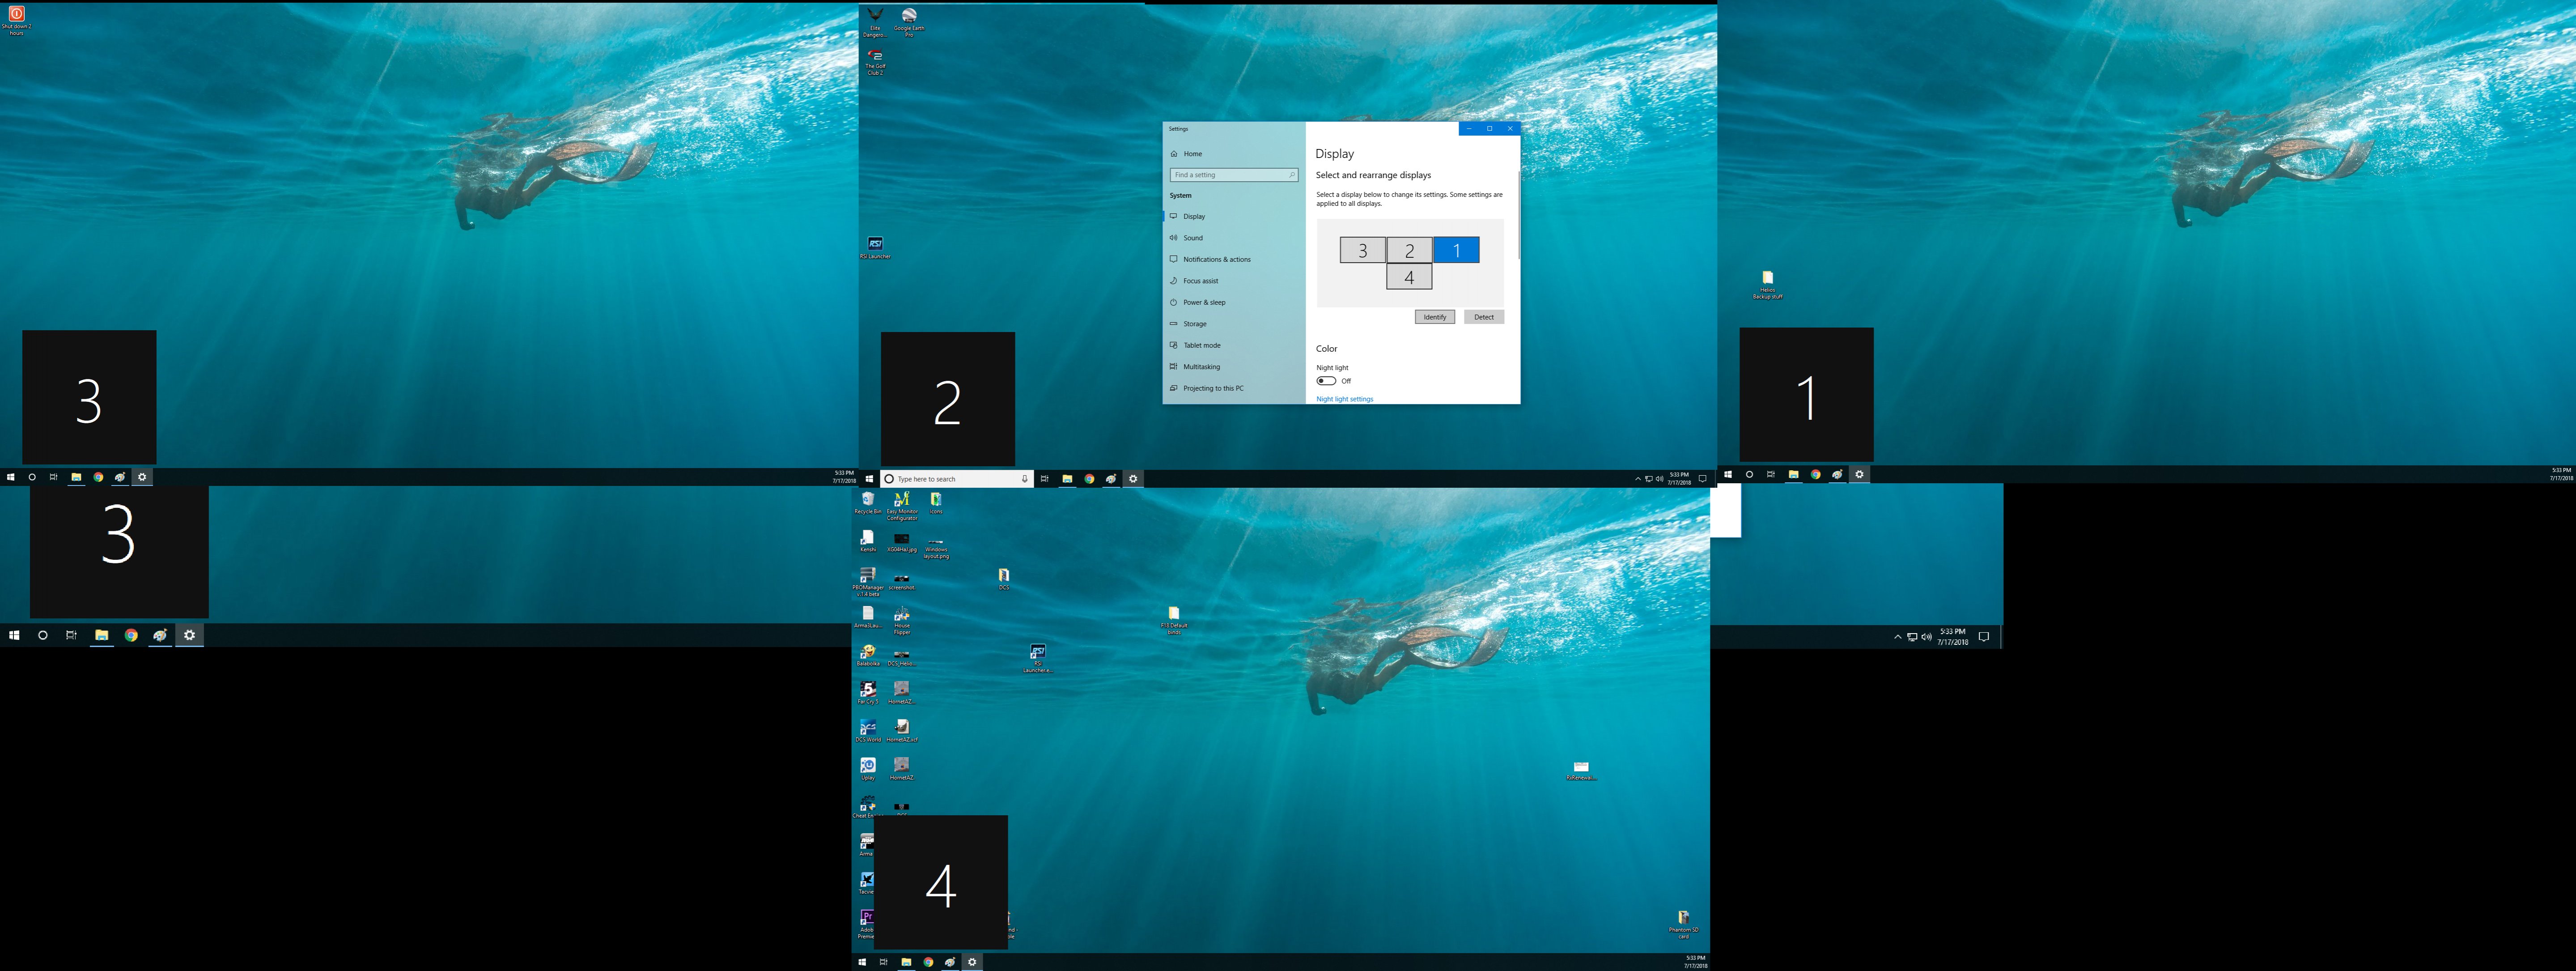The height and width of the screenshot is (971, 2576).
Task: Select the Phantom SD card folder icon
Action: [1683, 925]
